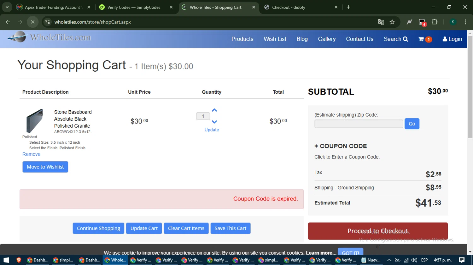Image resolution: width=473 pixels, height=265 pixels.
Task: Click the Estimated Total $41.53 value
Action: 428,203
